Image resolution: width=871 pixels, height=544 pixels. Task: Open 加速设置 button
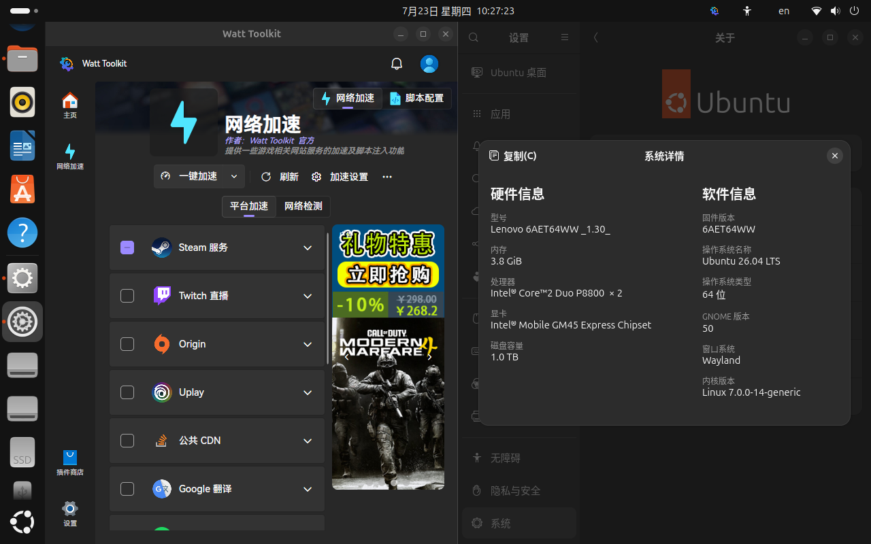pyautogui.click(x=340, y=177)
